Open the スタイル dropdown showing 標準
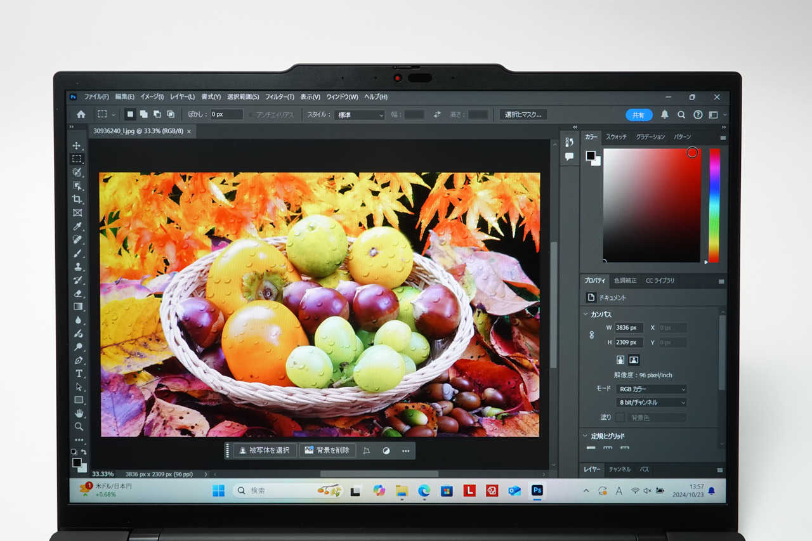The width and height of the screenshot is (812, 541). pos(360,115)
